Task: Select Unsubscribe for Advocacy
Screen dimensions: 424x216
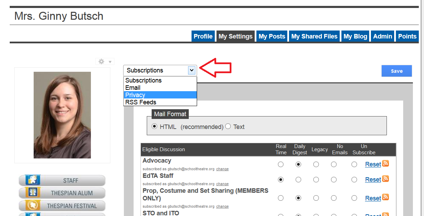Action: [354, 164]
